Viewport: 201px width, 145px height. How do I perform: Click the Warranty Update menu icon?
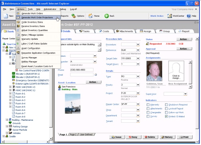[18, 39]
